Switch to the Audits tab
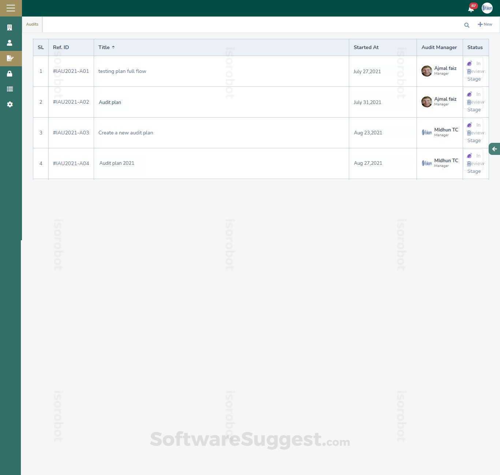500x475 pixels. tap(32, 24)
